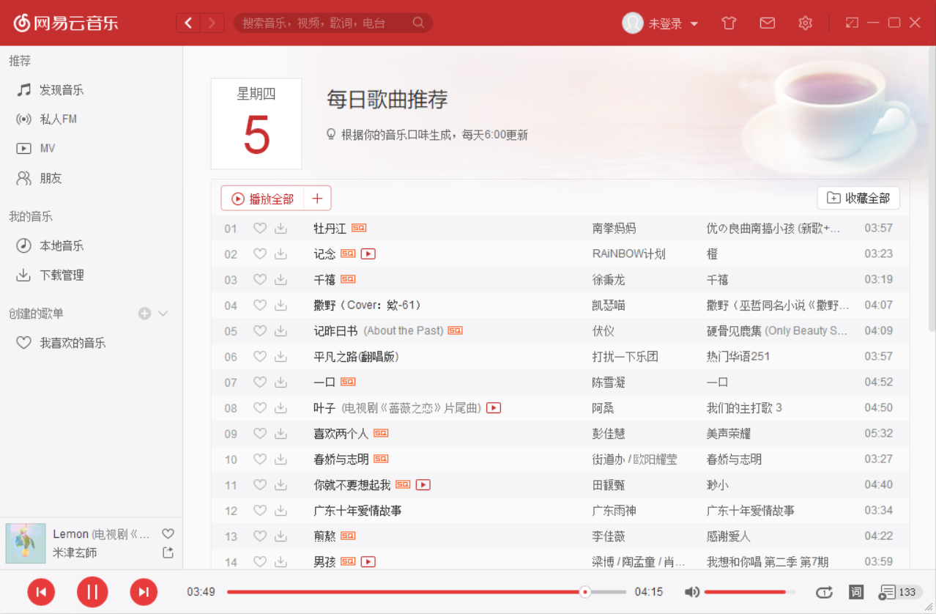Like the song 撒野

click(259, 306)
